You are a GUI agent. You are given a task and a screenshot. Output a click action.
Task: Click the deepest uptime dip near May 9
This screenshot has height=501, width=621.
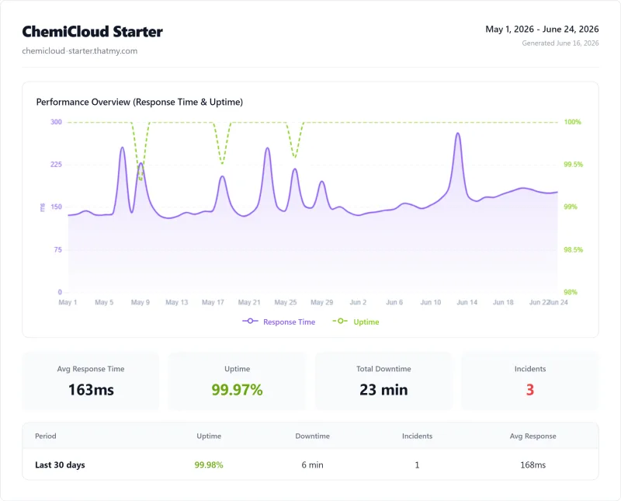pyautogui.click(x=141, y=179)
